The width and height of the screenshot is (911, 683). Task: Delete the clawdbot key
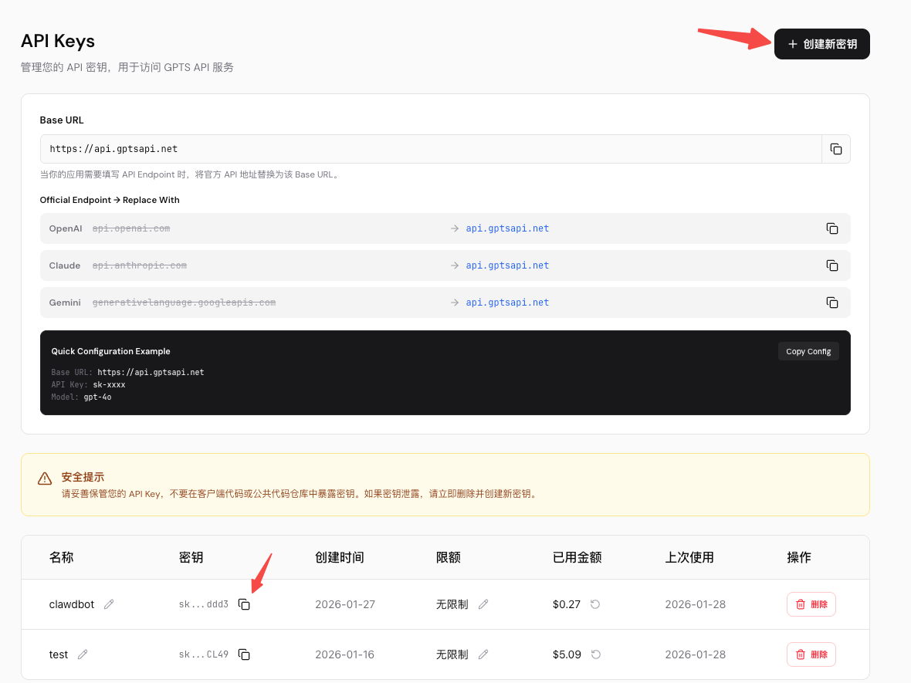811,604
